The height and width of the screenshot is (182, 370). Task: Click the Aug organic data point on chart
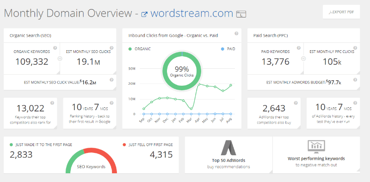[231, 85]
